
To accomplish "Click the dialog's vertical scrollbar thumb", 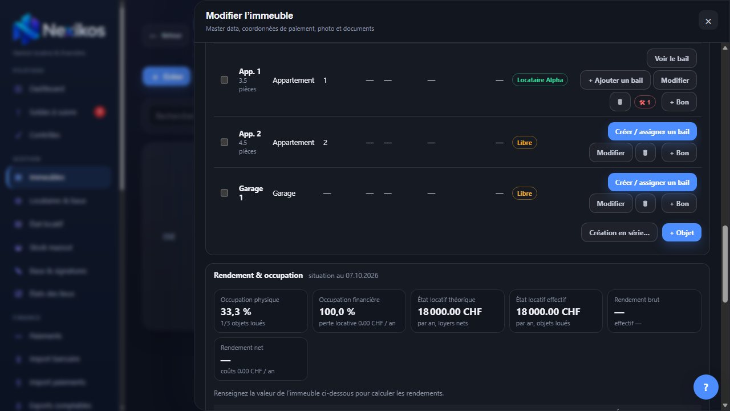I will coord(725,264).
